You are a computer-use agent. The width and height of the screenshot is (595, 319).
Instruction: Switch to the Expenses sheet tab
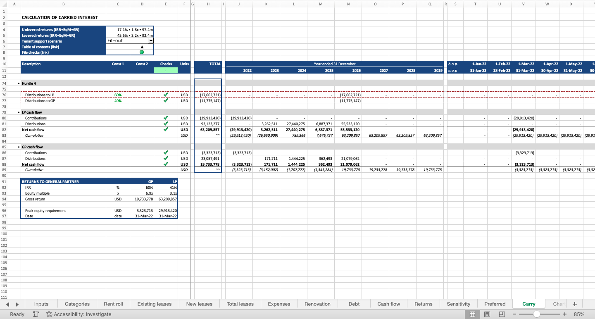tap(279, 304)
